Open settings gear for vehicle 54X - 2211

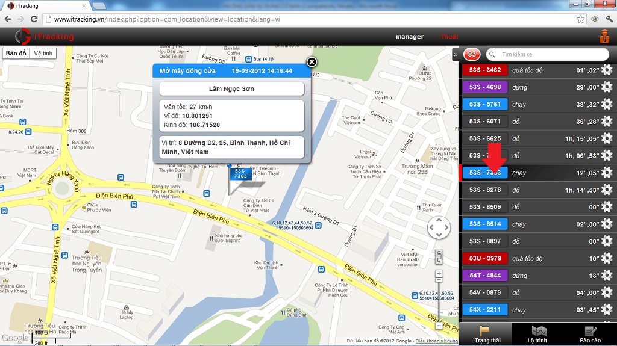coord(607,309)
